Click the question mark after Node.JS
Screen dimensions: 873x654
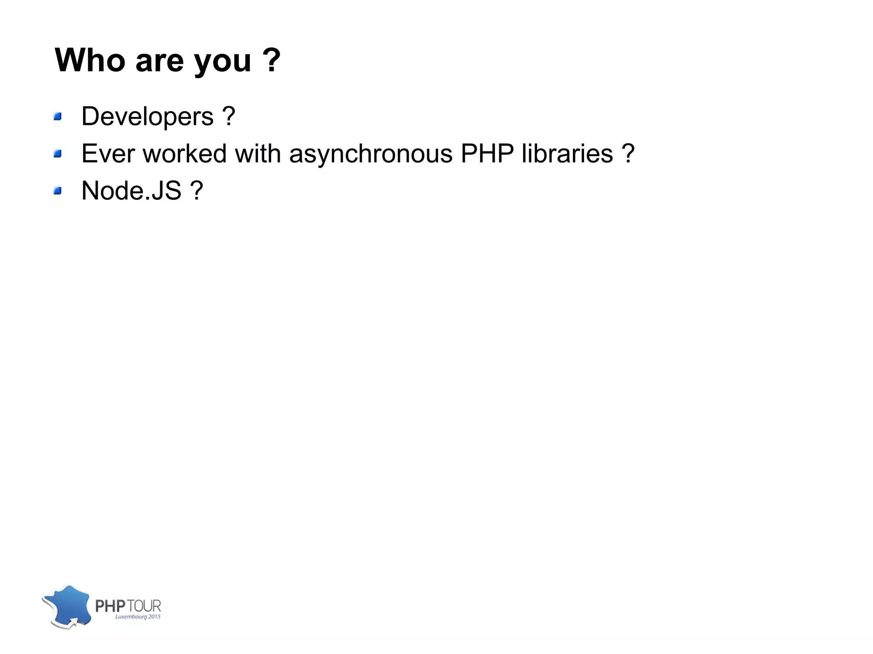tap(197, 190)
